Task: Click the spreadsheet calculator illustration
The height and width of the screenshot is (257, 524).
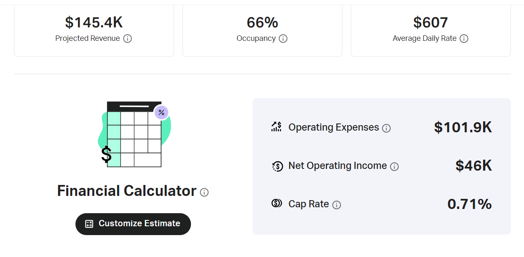Action: (x=134, y=135)
